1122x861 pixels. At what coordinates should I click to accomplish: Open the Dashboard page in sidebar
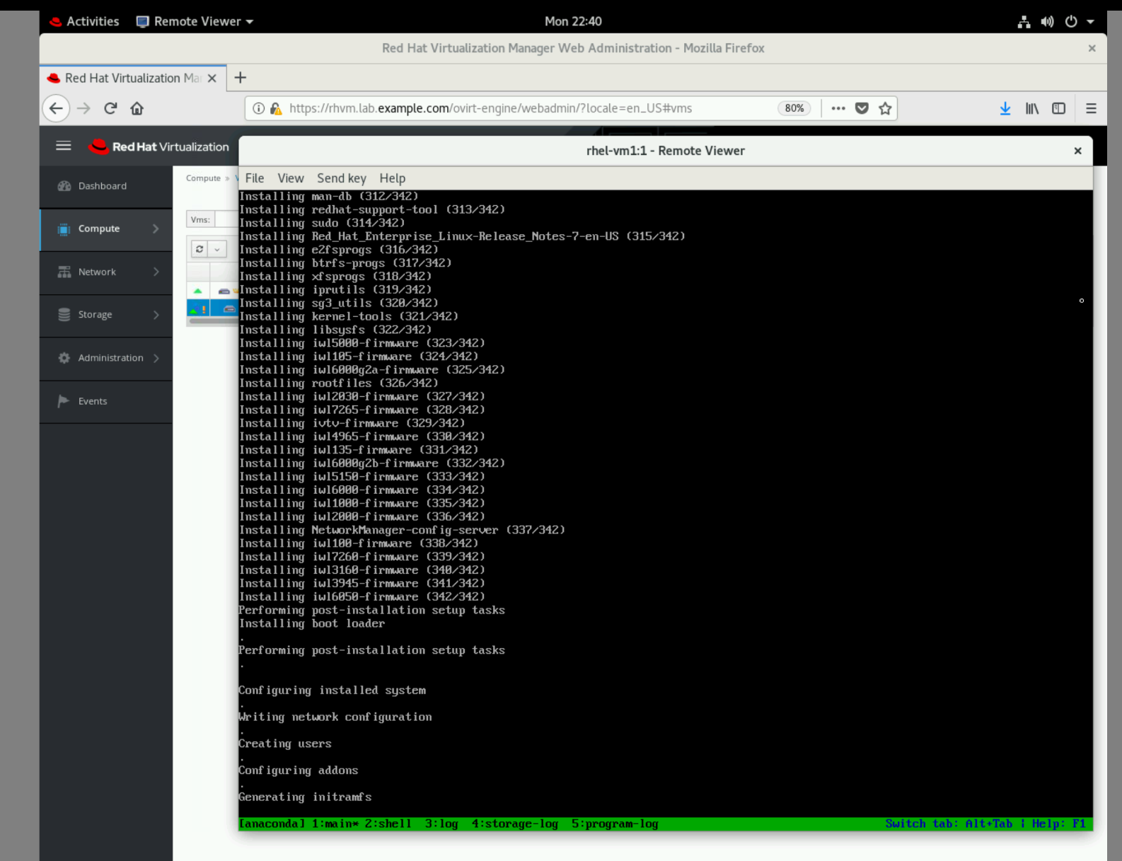click(x=103, y=186)
